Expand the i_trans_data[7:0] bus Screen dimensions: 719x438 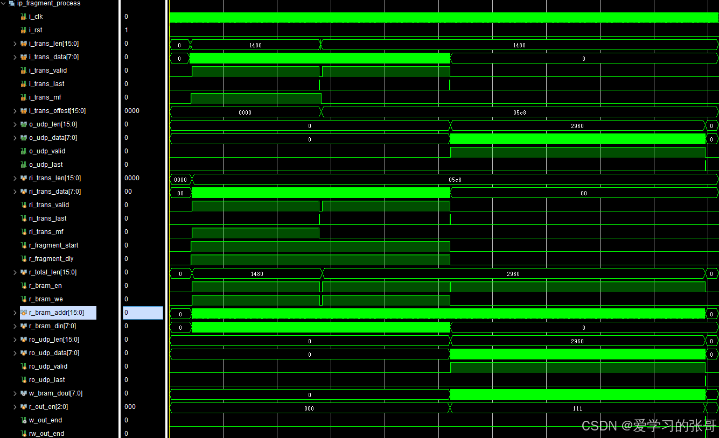click(15, 57)
